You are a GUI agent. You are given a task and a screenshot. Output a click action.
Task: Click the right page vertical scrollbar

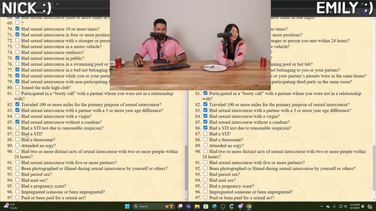point(374,169)
